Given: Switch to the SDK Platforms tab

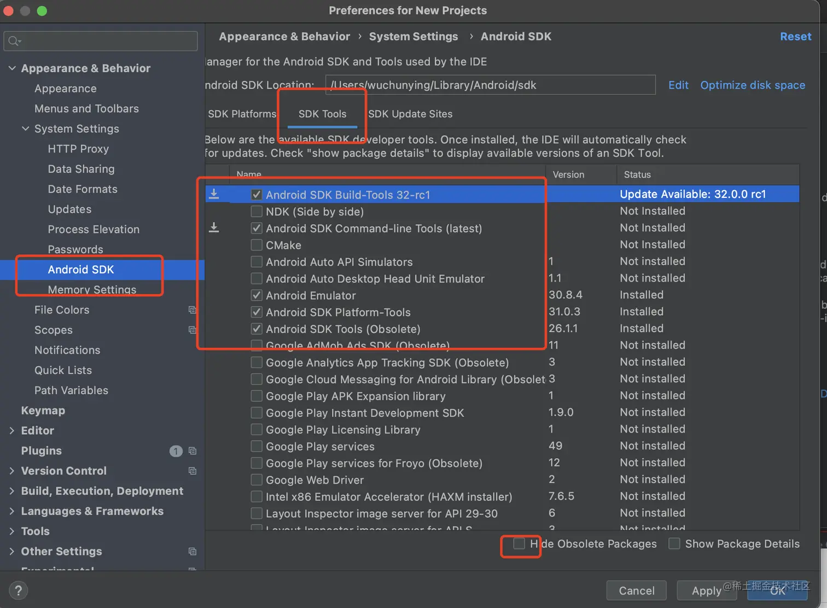Looking at the screenshot, I should pyautogui.click(x=242, y=114).
